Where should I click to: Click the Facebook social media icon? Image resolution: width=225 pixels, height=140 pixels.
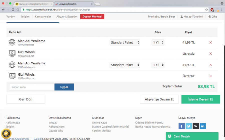click(181, 126)
